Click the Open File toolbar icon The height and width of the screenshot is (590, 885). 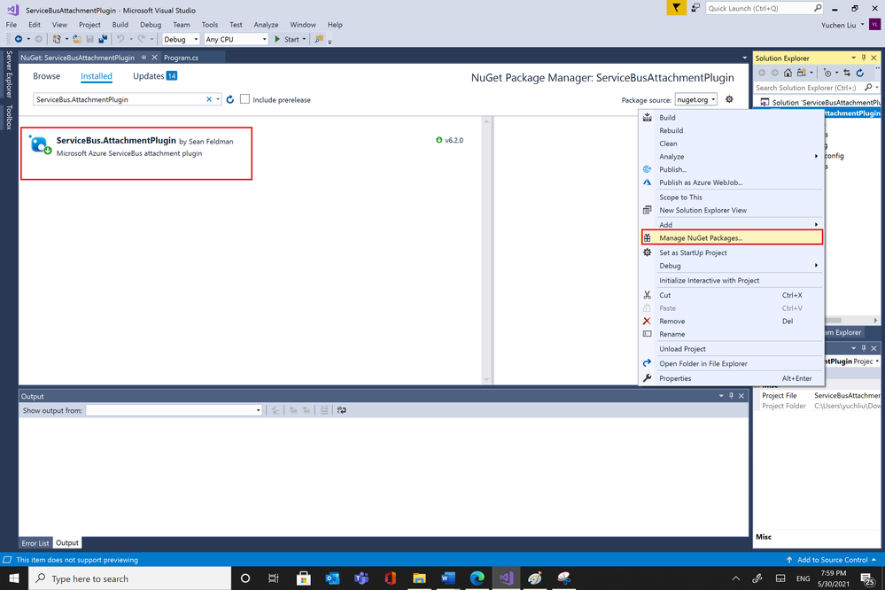click(x=77, y=39)
